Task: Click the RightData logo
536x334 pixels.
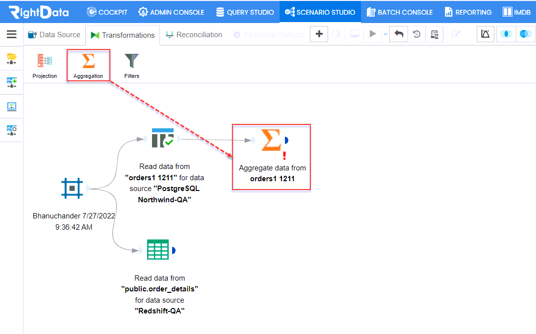Action: (39, 12)
